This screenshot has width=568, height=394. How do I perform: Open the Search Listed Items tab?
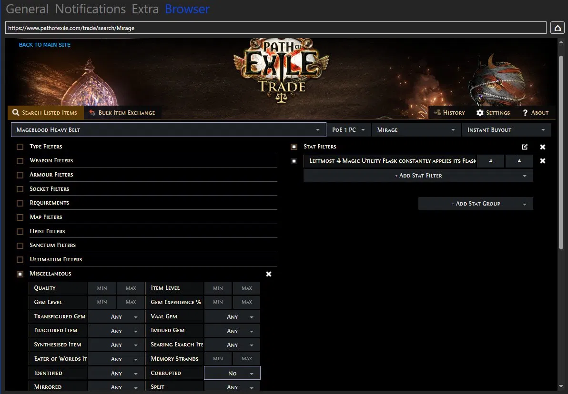(x=46, y=112)
